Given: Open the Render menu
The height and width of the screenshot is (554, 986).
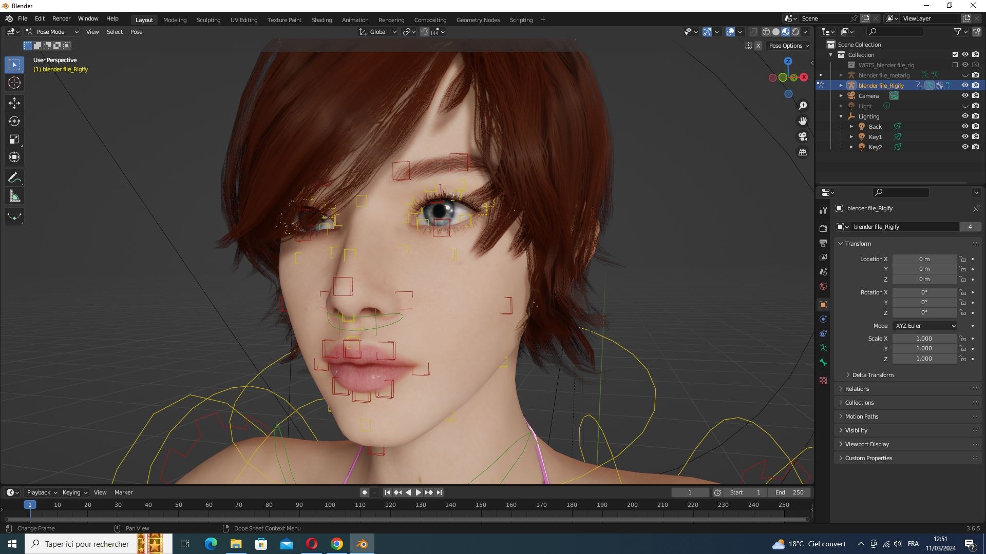Looking at the screenshot, I should tap(61, 18).
